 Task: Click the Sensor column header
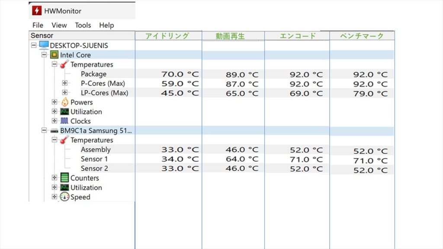[x=82, y=35]
